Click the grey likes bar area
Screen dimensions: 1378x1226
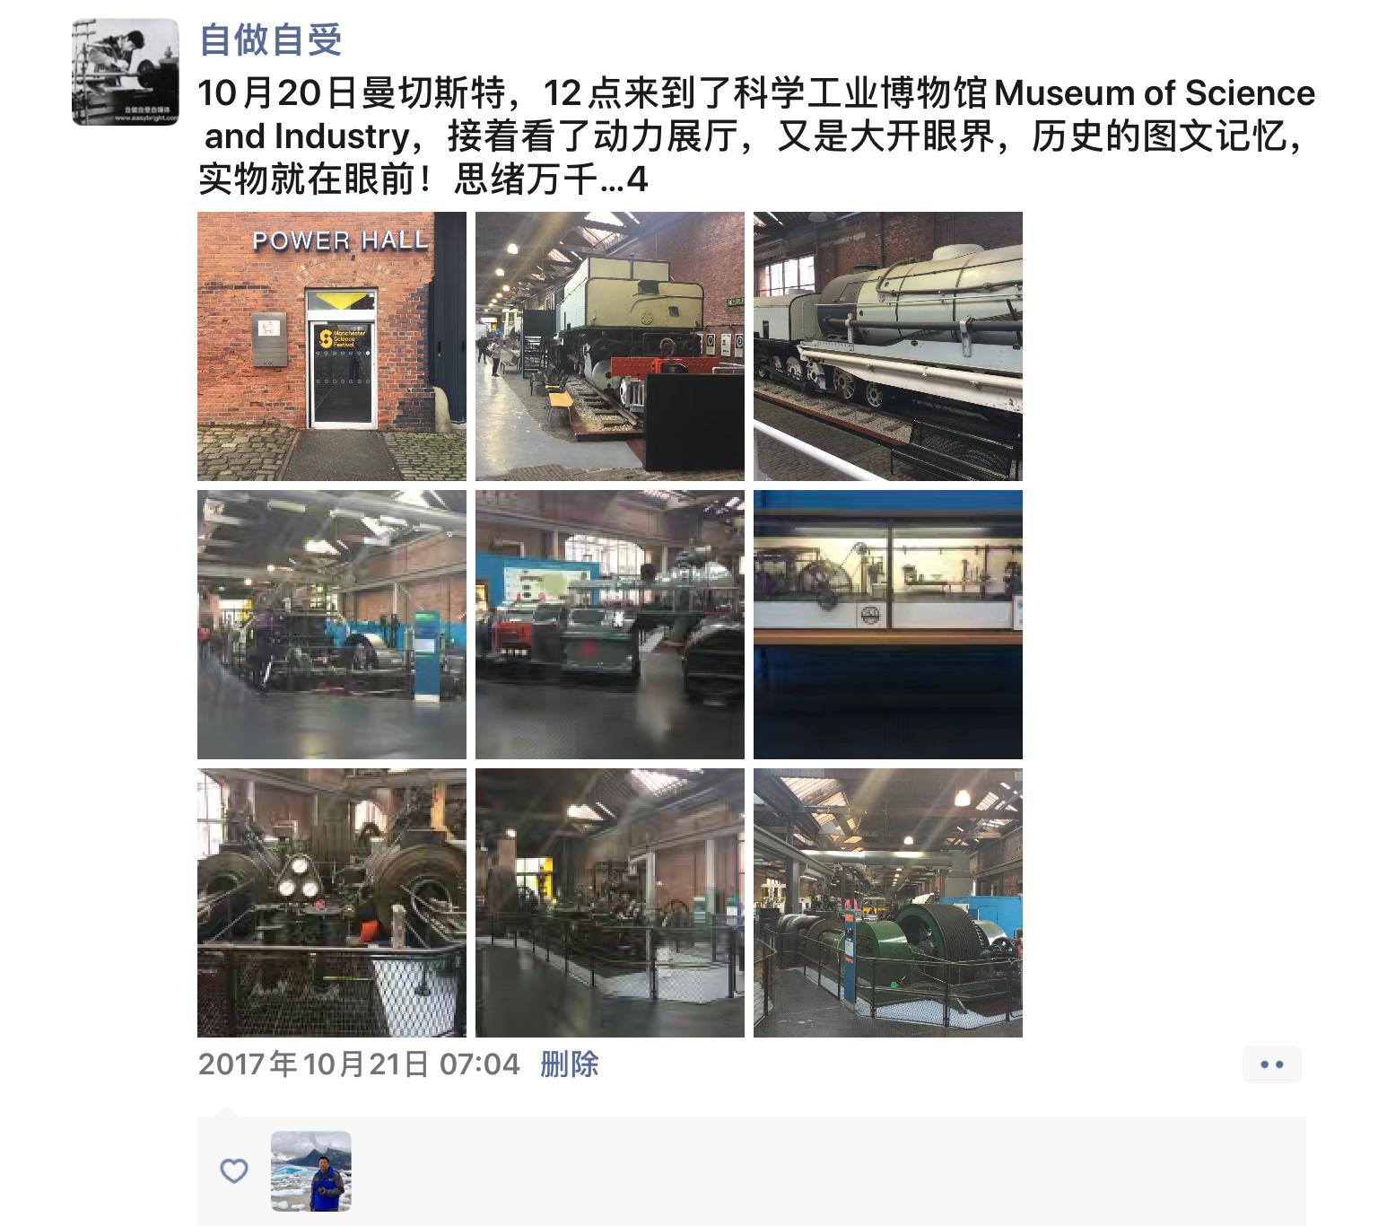click(x=752, y=1171)
